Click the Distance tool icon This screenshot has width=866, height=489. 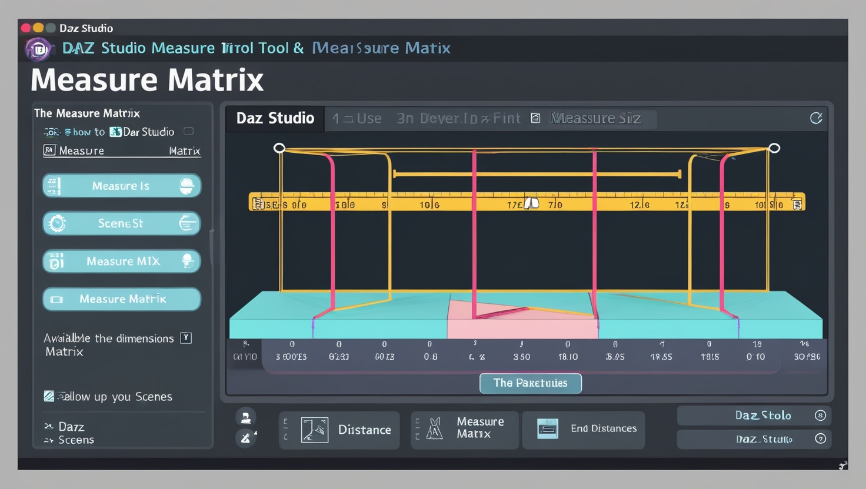(x=314, y=430)
